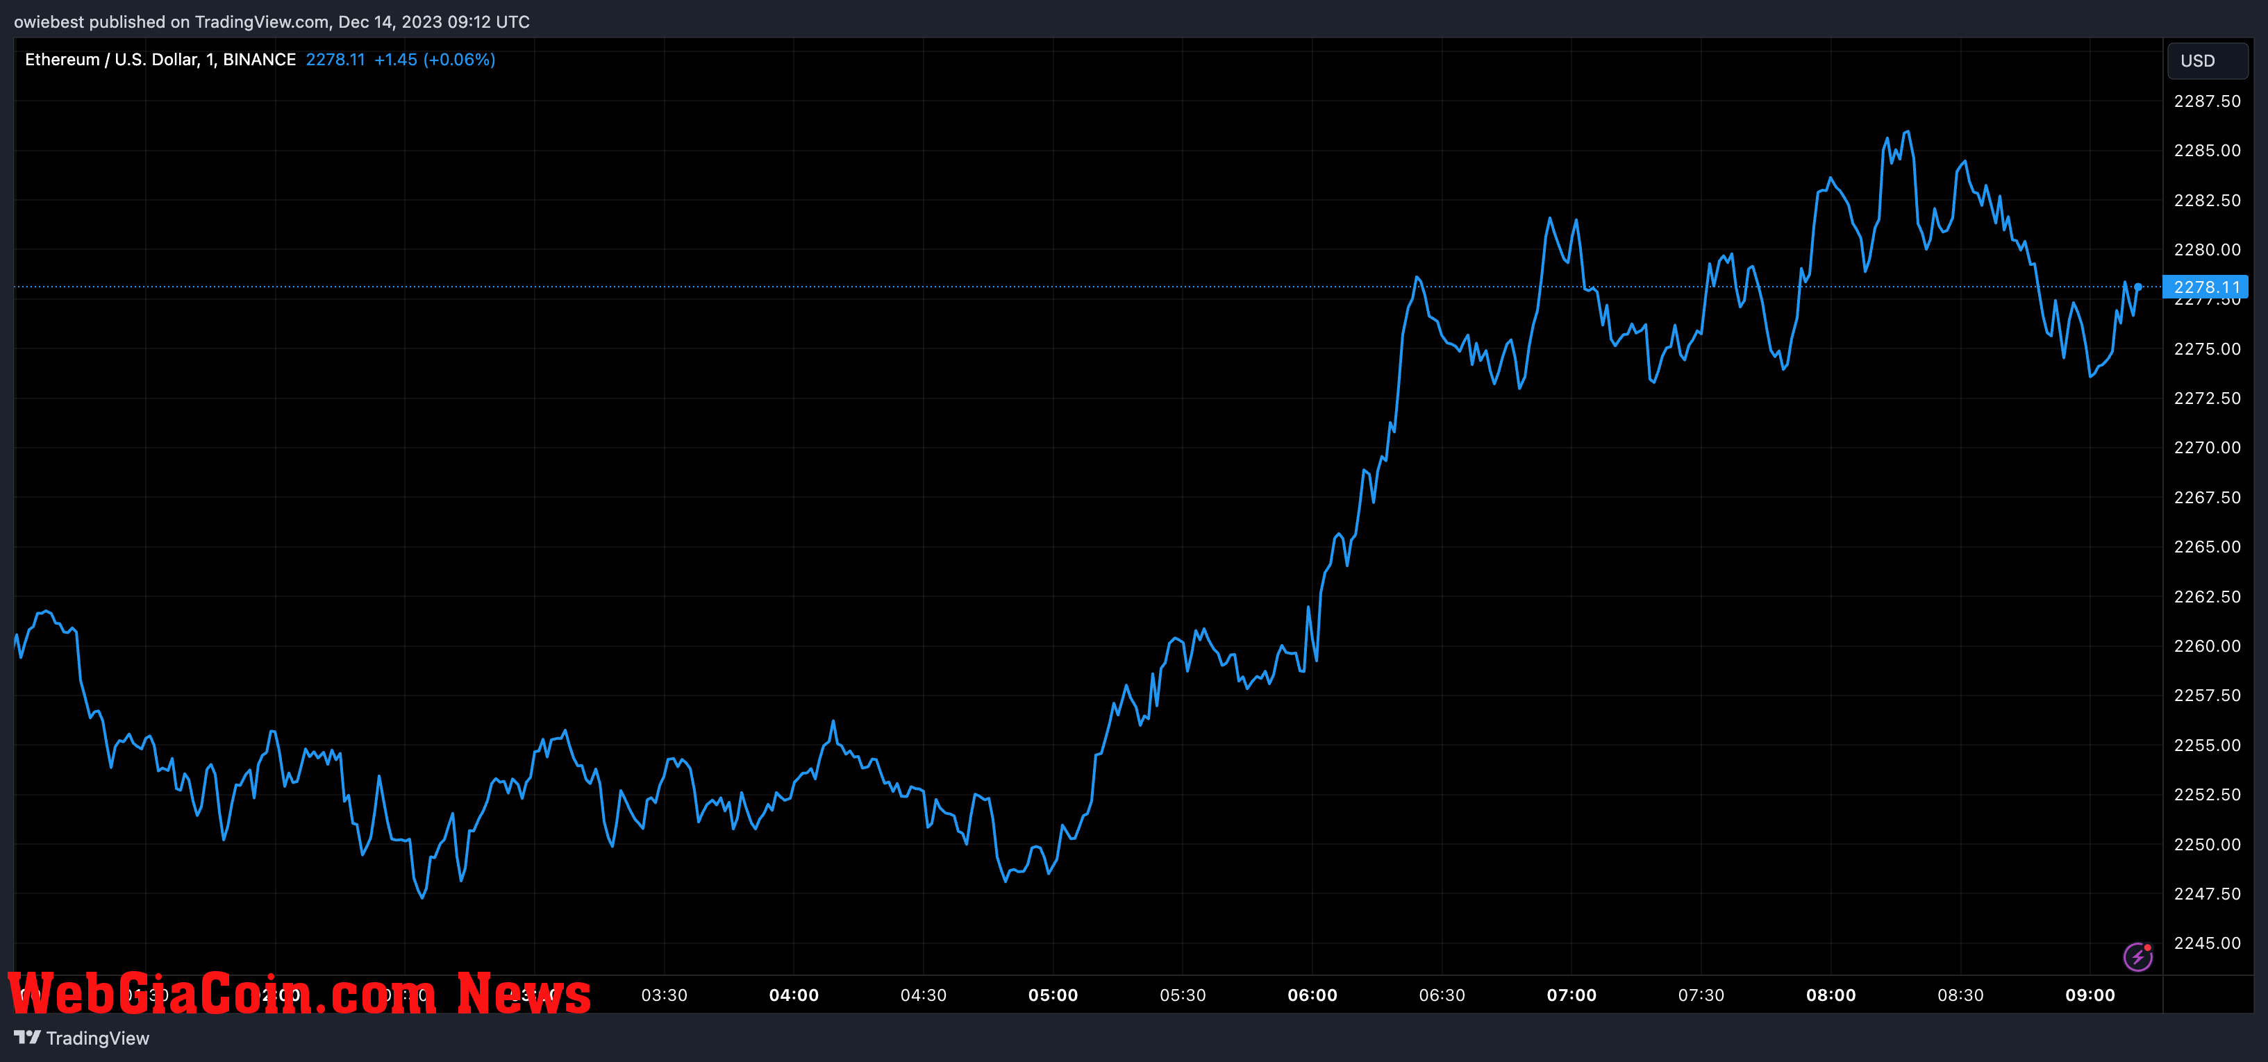Click the 2285.00 price axis label
The width and height of the screenshot is (2268, 1062).
pos(2208,151)
